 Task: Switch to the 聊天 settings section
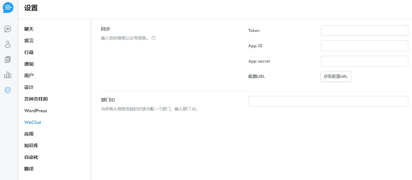[x=29, y=29]
